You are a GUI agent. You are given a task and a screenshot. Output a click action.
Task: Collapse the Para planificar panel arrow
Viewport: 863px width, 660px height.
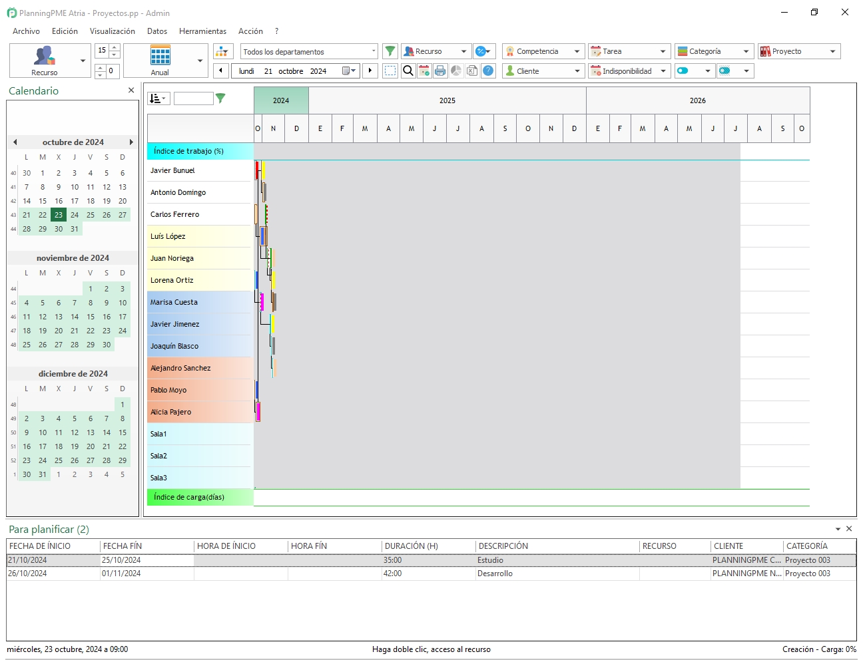click(x=838, y=529)
